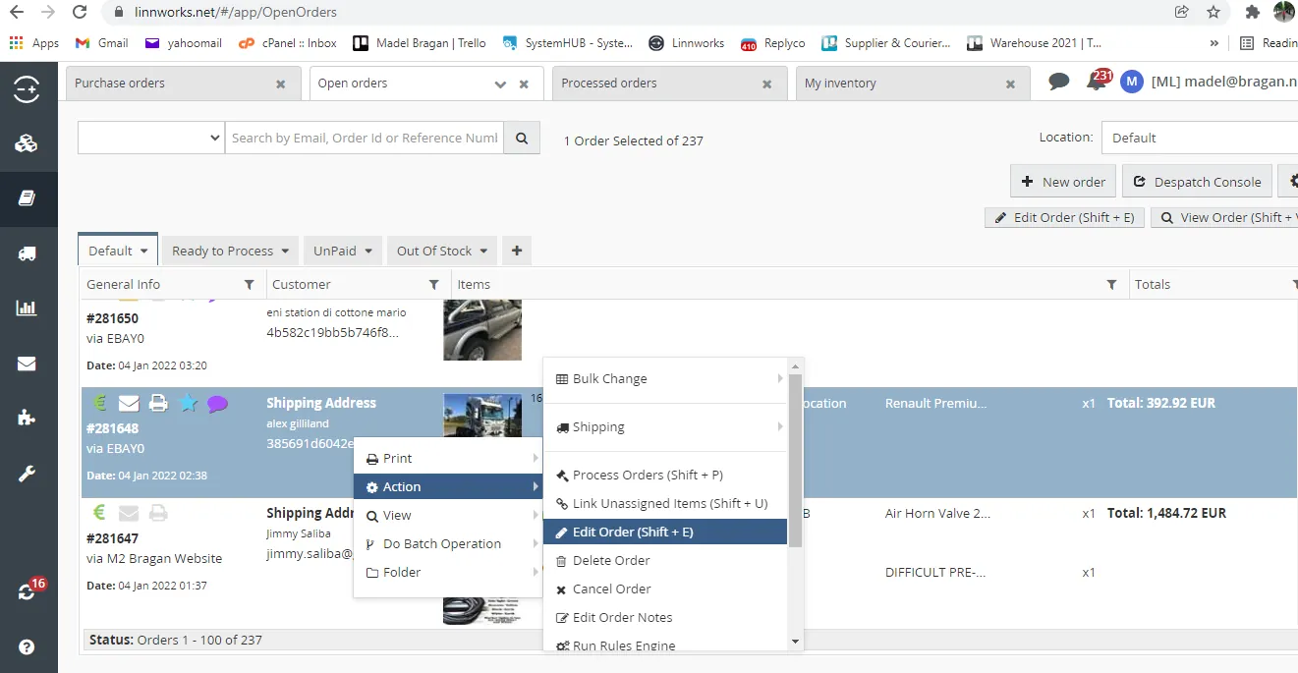Click the blue star icon on order 281648
Image resolution: width=1298 pixels, height=673 pixels.
[188, 403]
